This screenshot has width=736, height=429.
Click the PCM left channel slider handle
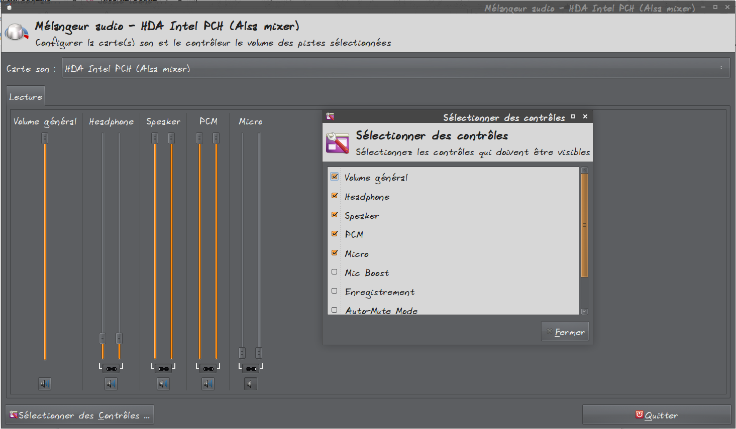[x=199, y=138]
